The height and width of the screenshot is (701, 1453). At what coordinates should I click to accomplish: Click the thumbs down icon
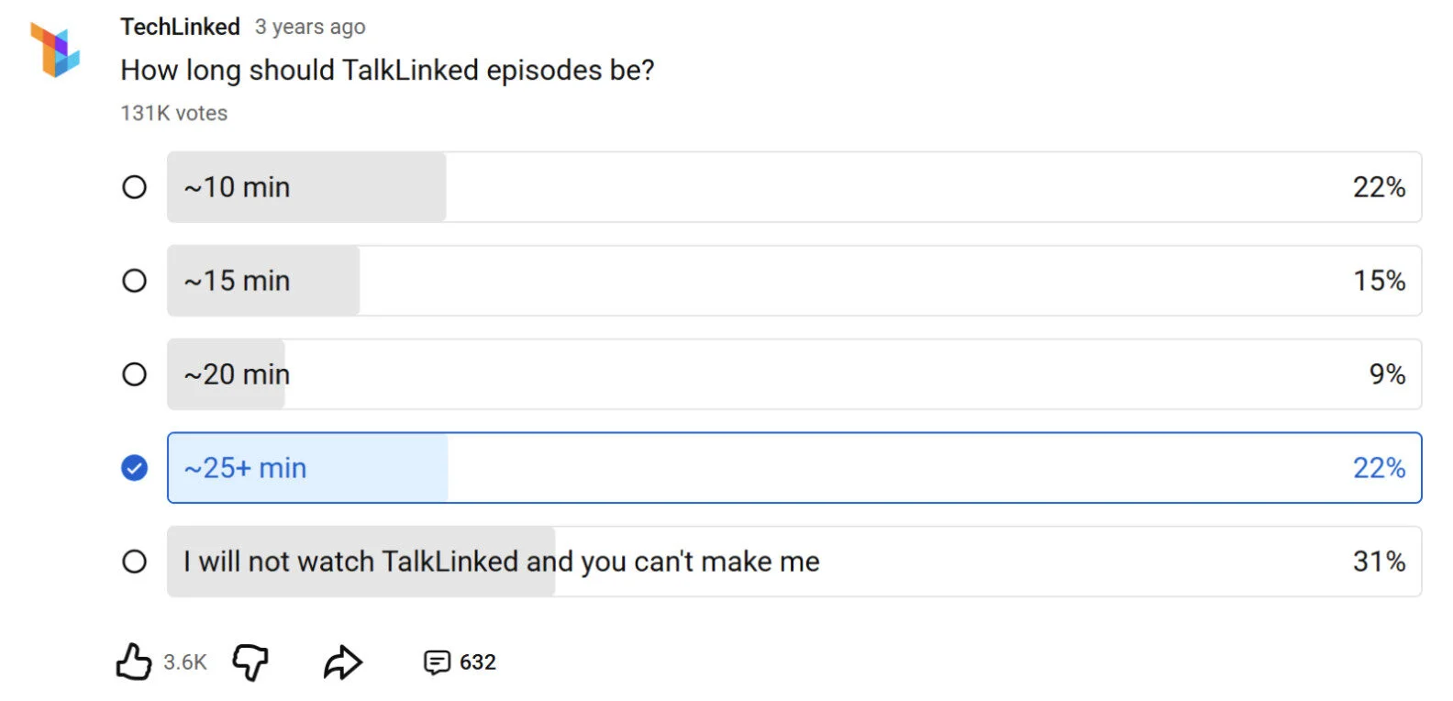pyautogui.click(x=249, y=662)
